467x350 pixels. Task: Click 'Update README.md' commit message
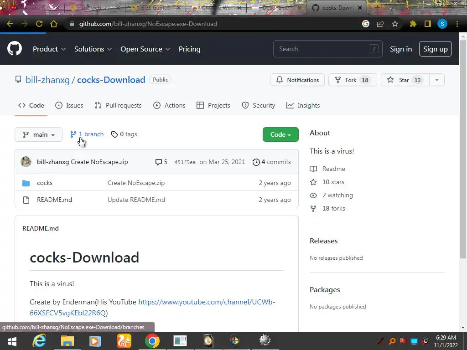pyautogui.click(x=136, y=200)
